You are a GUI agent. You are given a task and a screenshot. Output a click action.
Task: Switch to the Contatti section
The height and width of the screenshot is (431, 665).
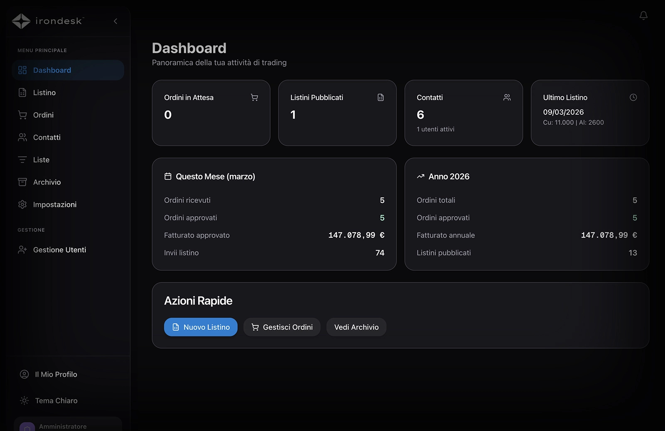point(46,137)
